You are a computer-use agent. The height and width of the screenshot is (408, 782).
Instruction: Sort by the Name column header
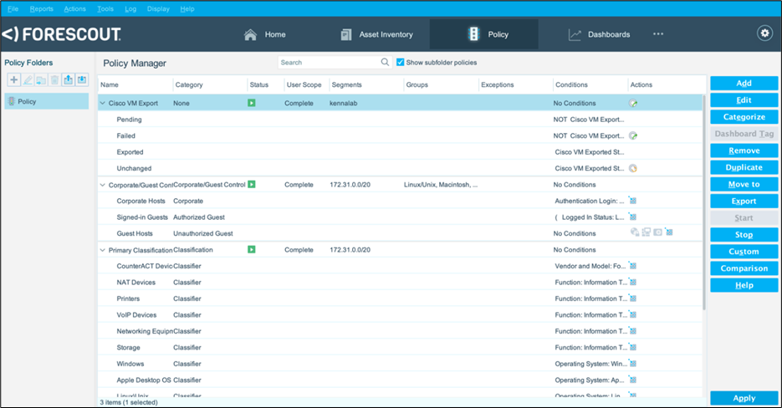click(135, 84)
